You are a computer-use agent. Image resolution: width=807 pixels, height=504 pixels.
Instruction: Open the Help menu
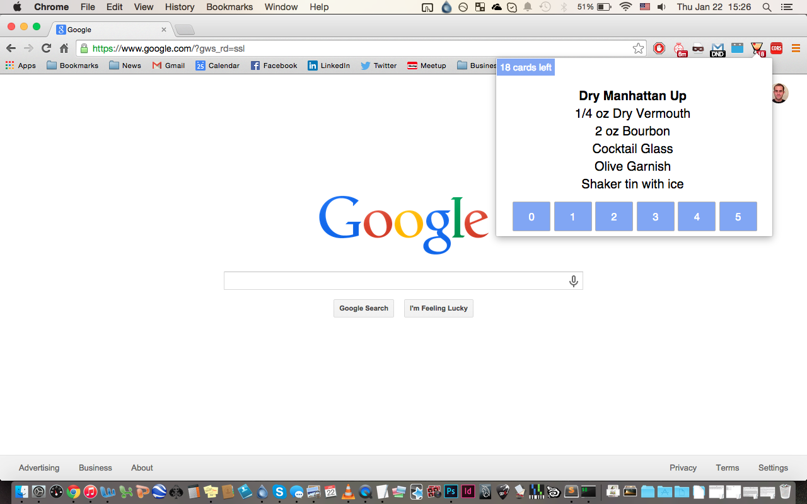point(319,7)
